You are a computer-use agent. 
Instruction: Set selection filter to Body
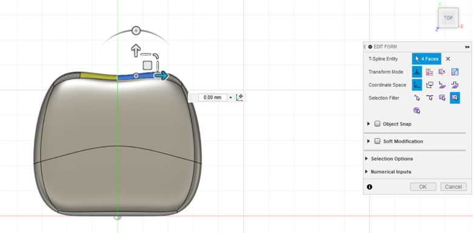point(417,111)
